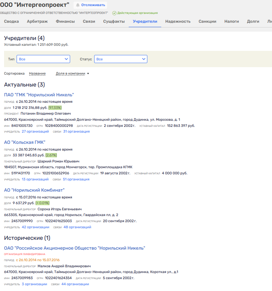This screenshot has height=291, width=272.
Task: Click share amount 1 218 212 316,88 руб.
Action: tap(30, 108)
